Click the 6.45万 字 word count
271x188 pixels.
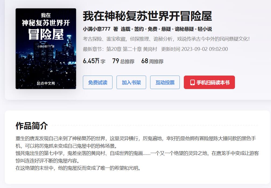coord(94,61)
